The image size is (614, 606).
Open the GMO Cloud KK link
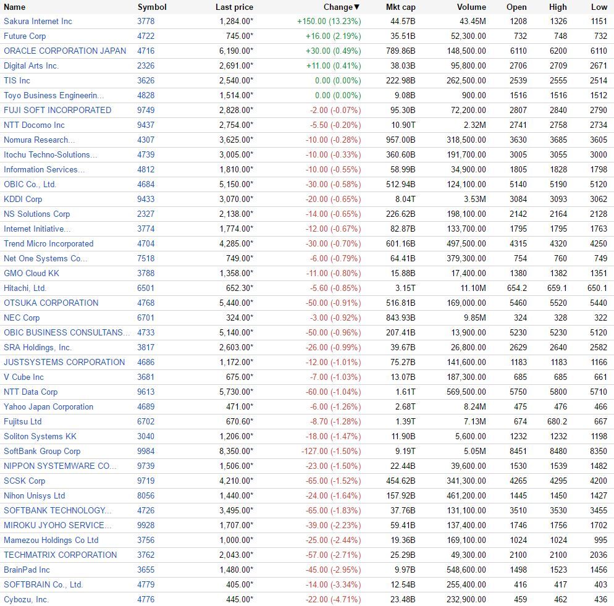[32, 274]
